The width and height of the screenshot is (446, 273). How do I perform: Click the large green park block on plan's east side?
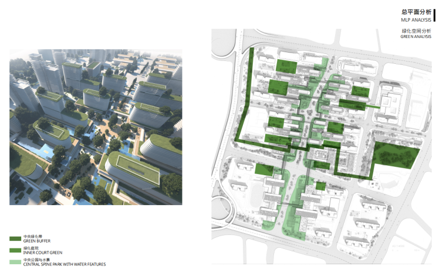tap(396, 153)
